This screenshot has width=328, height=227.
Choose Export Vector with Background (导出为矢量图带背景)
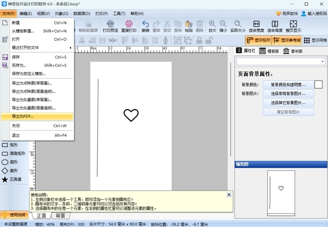[x=42, y=100]
